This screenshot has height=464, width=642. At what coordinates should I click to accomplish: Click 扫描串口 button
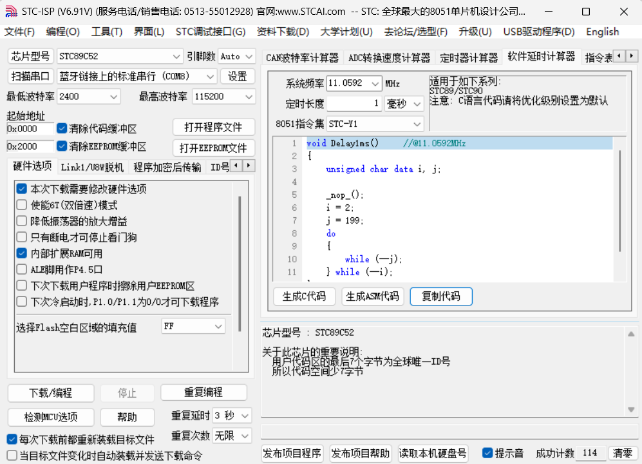[x=30, y=76]
